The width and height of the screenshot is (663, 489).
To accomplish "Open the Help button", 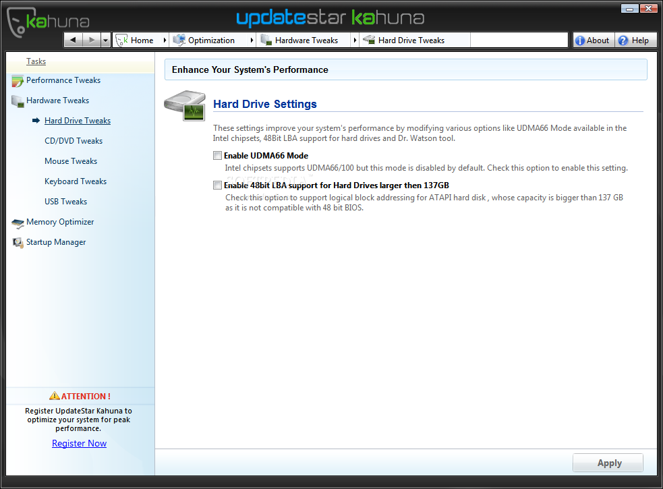I will click(x=635, y=40).
